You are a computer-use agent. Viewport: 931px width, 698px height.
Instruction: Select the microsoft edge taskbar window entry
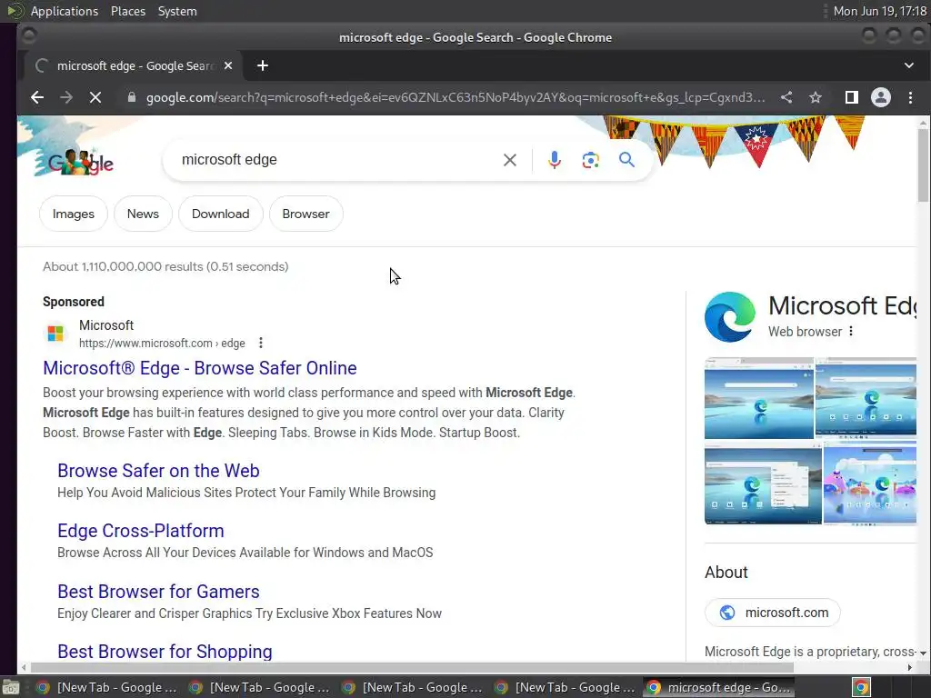pos(719,687)
